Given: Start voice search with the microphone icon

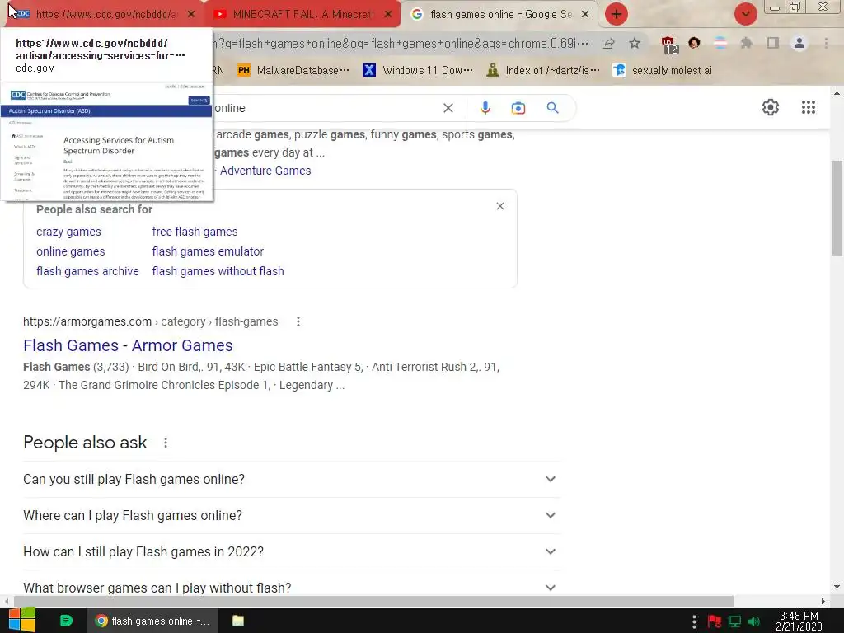Looking at the screenshot, I should 485,108.
